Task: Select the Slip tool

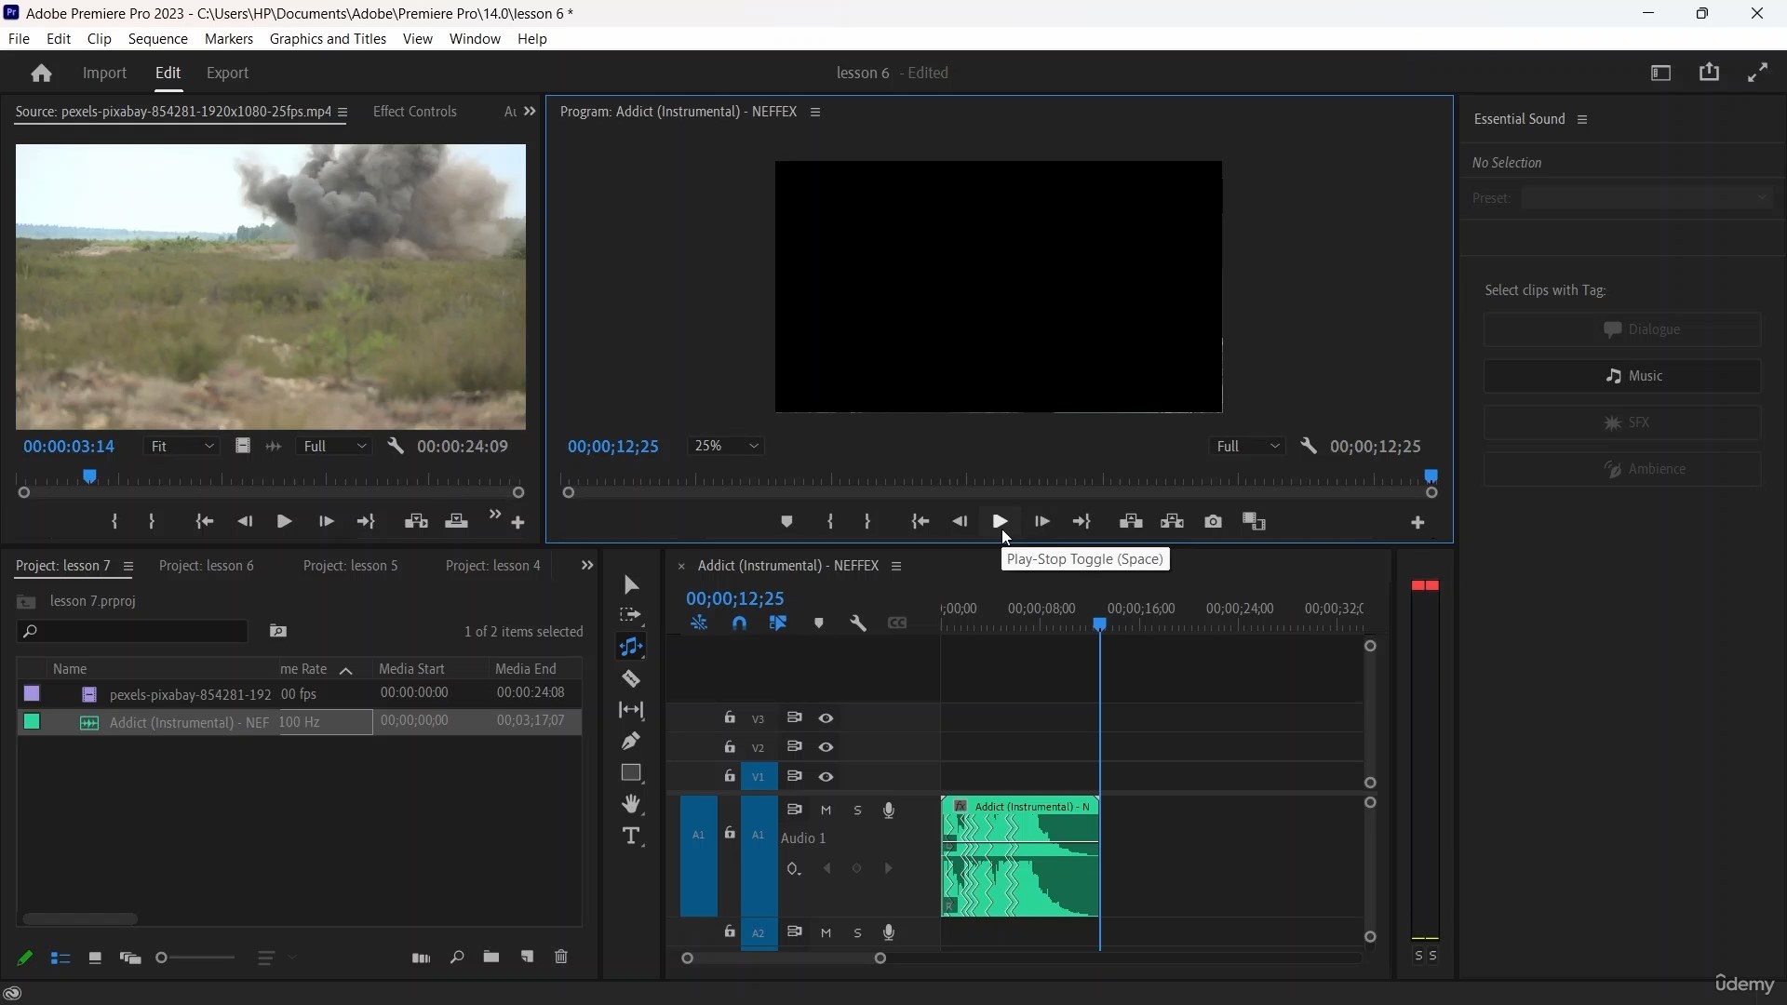Action: (631, 710)
